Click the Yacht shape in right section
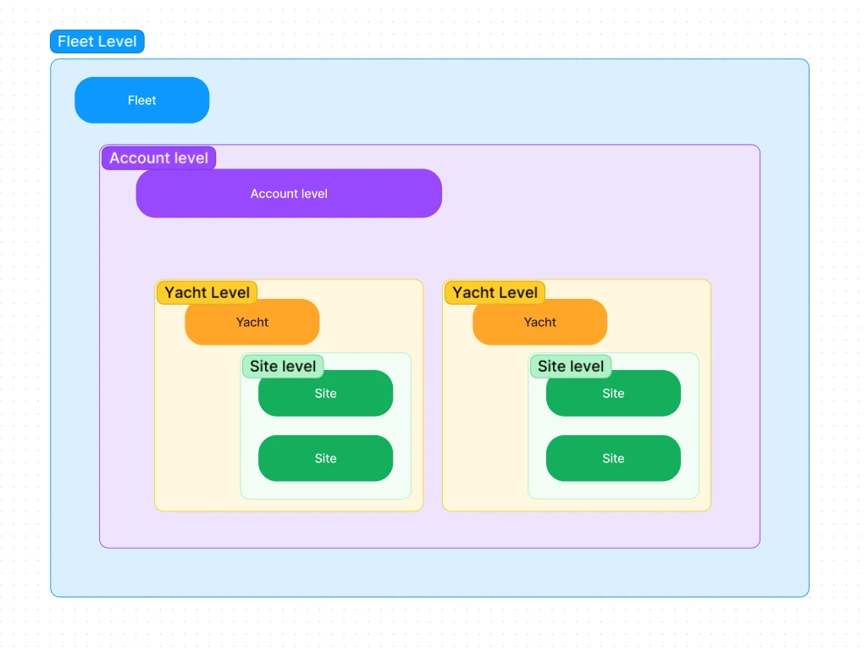Image resolution: width=868 pixels, height=652 pixels. [539, 322]
